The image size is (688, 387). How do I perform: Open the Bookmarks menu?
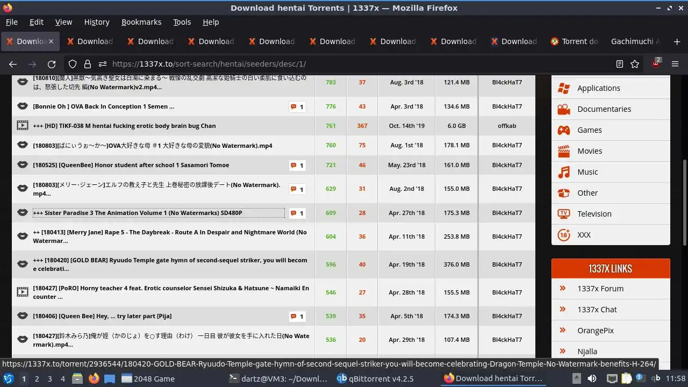141,22
